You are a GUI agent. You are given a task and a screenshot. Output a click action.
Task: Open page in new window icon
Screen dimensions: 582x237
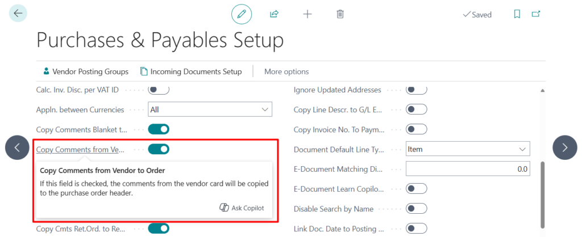coord(535,14)
